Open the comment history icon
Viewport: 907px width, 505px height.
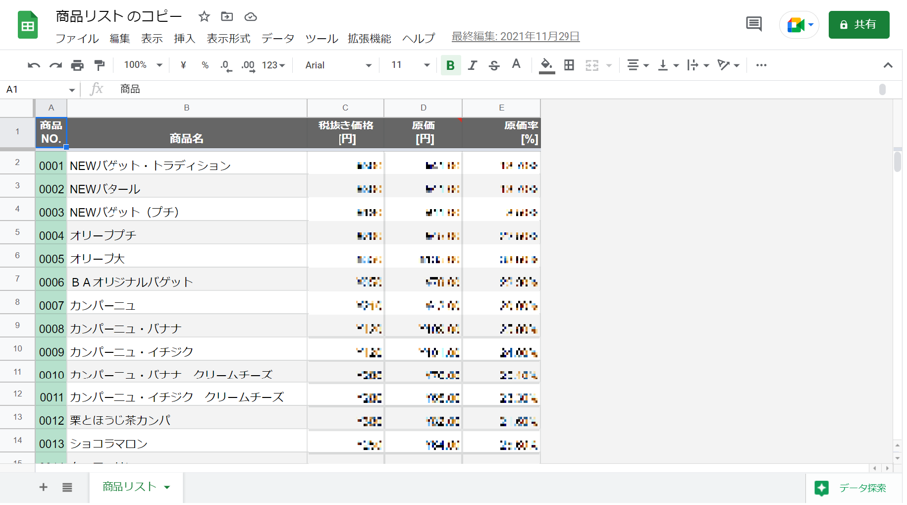click(x=753, y=24)
